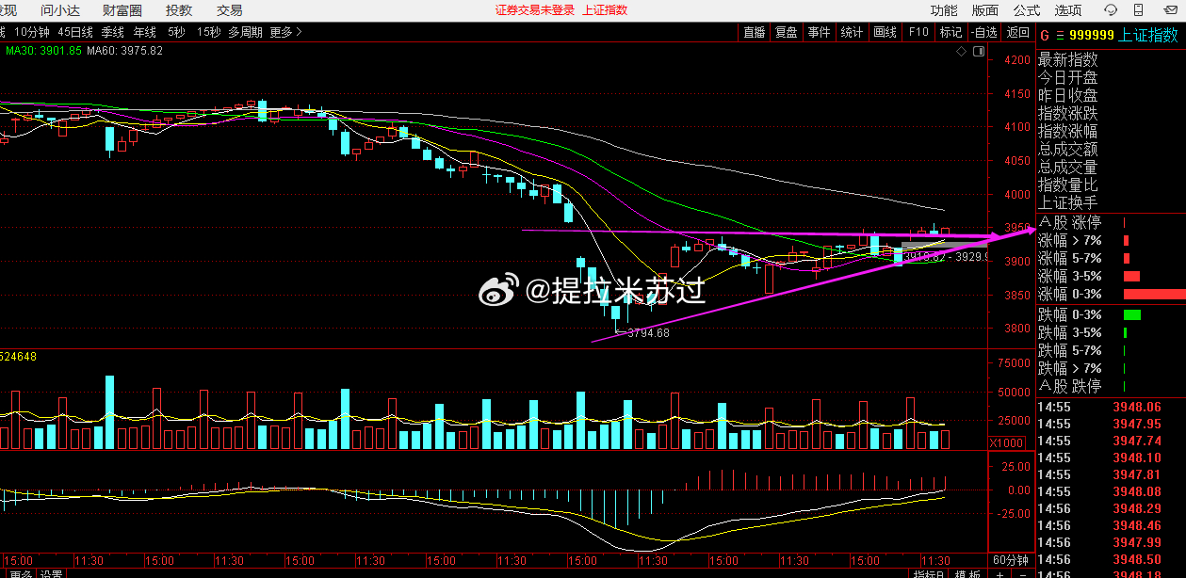This screenshot has width=1186, height=578.
Task: Select the 季线 period
Action: tap(113, 32)
